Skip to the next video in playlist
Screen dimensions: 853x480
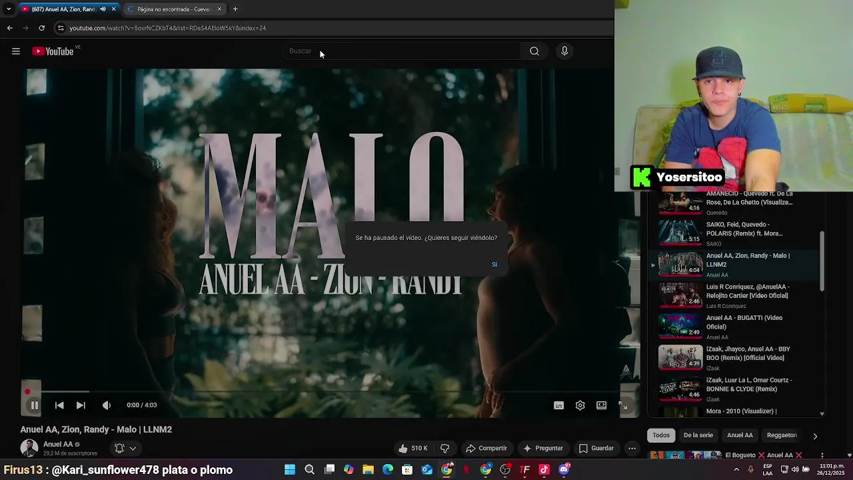click(x=81, y=405)
